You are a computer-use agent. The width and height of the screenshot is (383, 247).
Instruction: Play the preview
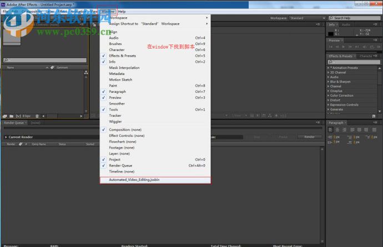[x=344, y=47]
